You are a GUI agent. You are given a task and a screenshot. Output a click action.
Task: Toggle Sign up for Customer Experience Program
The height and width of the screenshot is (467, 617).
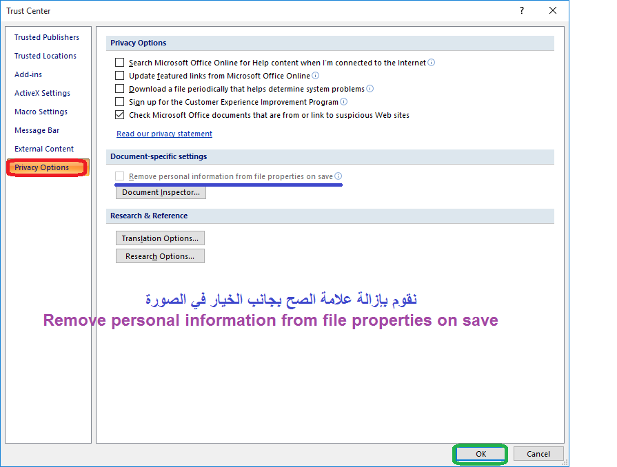120,102
